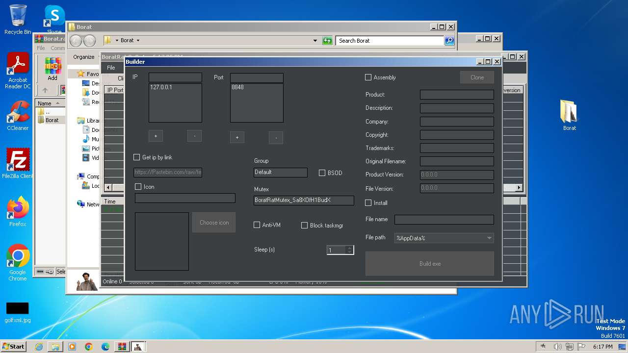Screen dimensions: 628x353
Task: Click the Up one level arrow in WinRAR
Action: [x=45, y=90]
